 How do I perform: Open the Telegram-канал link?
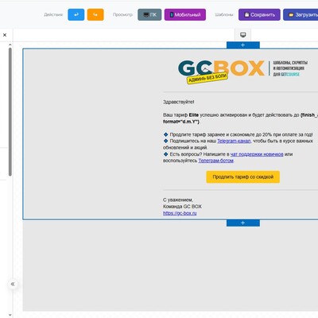tap(234, 141)
